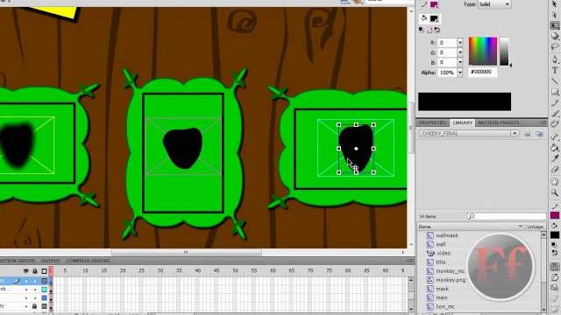
Task: Select the Text tool
Action: pos(555,70)
